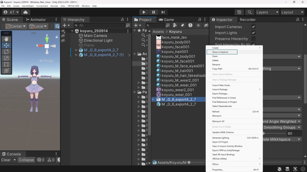Toggle scene visibility for koyuru_250914
Viewport: 307px width, 172px height.
click(63, 31)
